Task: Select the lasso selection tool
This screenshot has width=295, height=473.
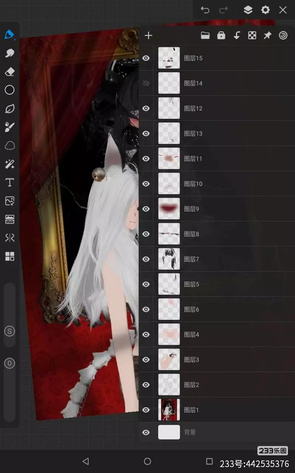Action: tap(10, 146)
